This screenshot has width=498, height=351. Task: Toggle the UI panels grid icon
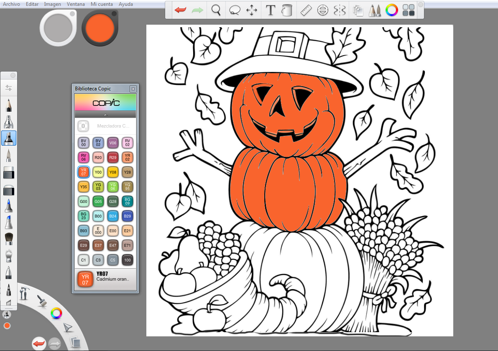[409, 10]
